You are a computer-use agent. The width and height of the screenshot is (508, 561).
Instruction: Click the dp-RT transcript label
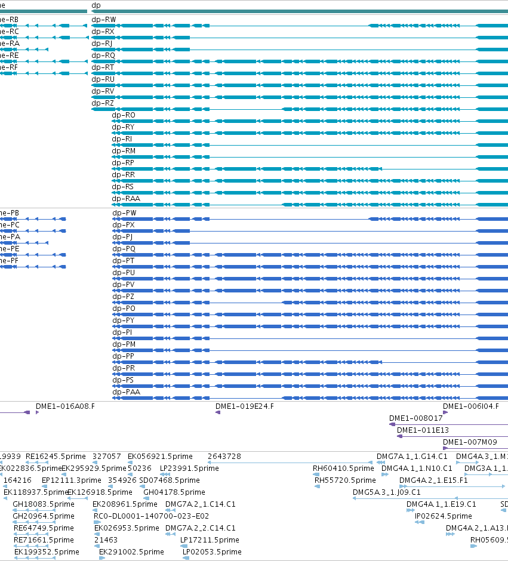(x=103, y=67)
